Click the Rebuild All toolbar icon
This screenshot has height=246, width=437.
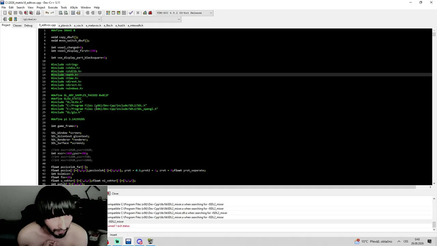click(124, 13)
